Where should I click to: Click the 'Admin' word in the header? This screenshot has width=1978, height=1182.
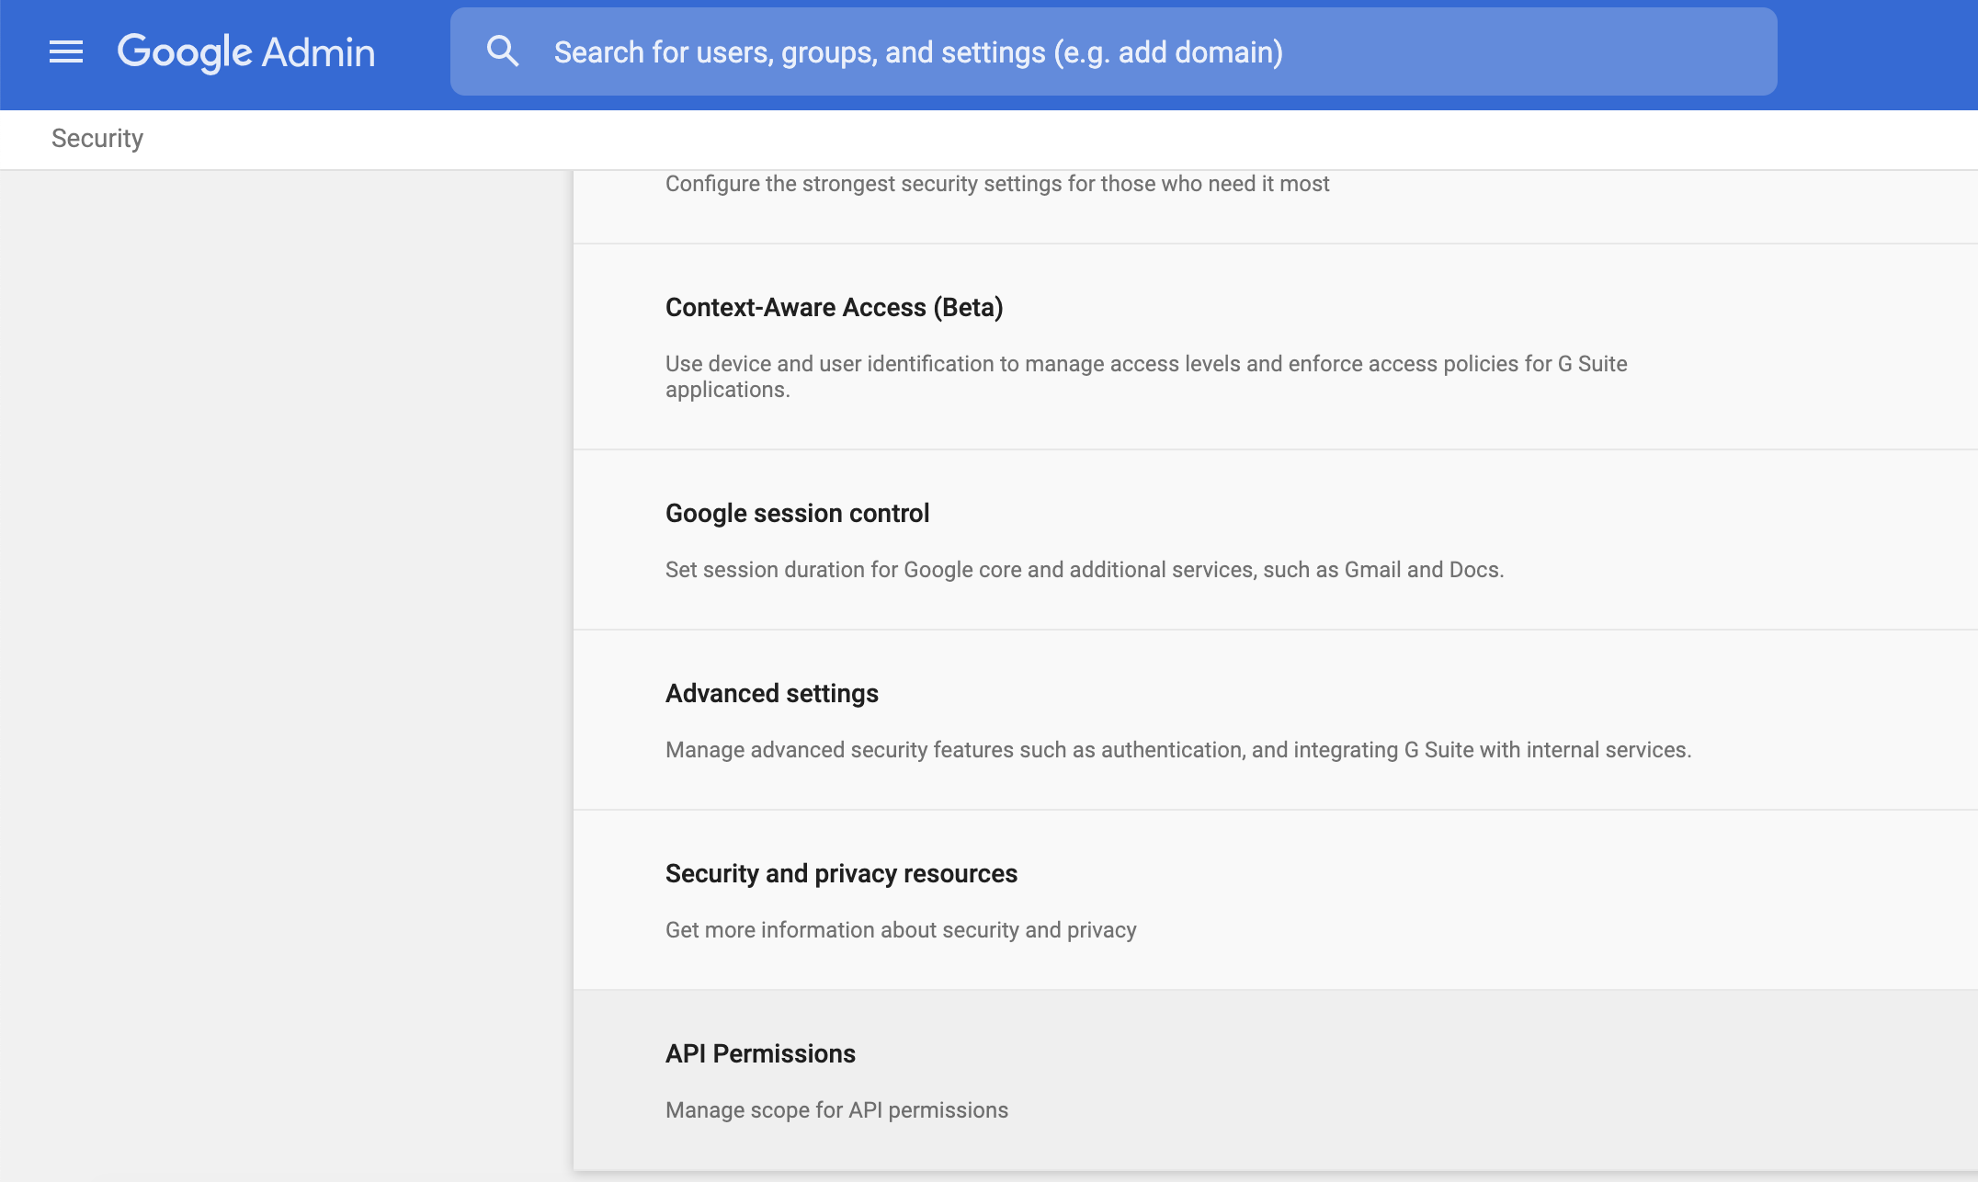(x=318, y=52)
